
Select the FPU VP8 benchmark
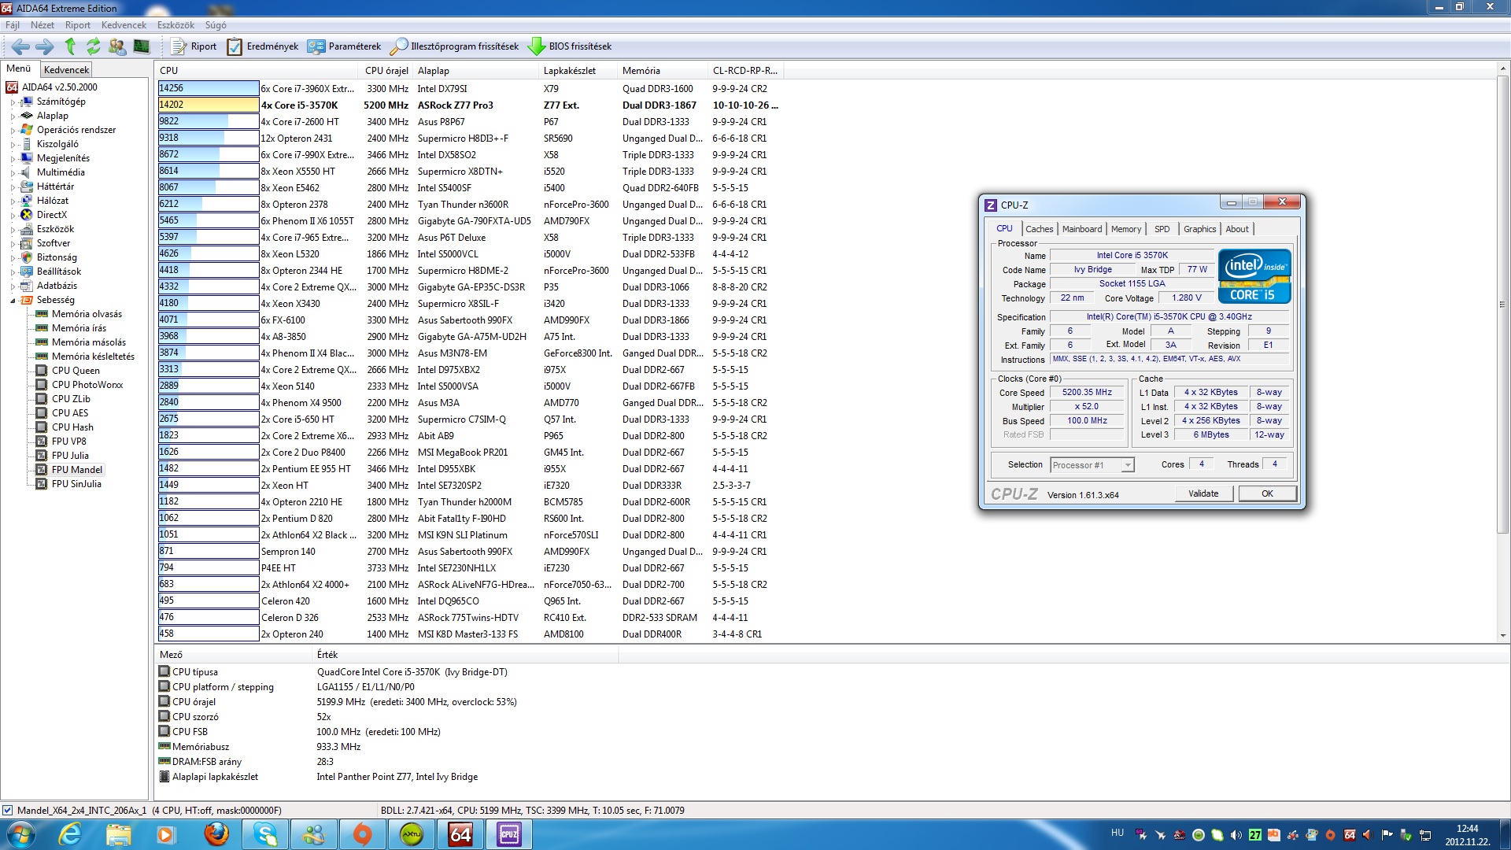point(68,442)
